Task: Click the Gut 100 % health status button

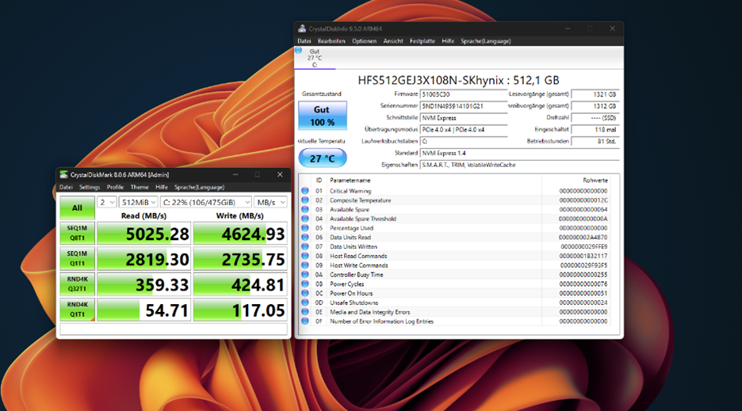Action: 323,116
